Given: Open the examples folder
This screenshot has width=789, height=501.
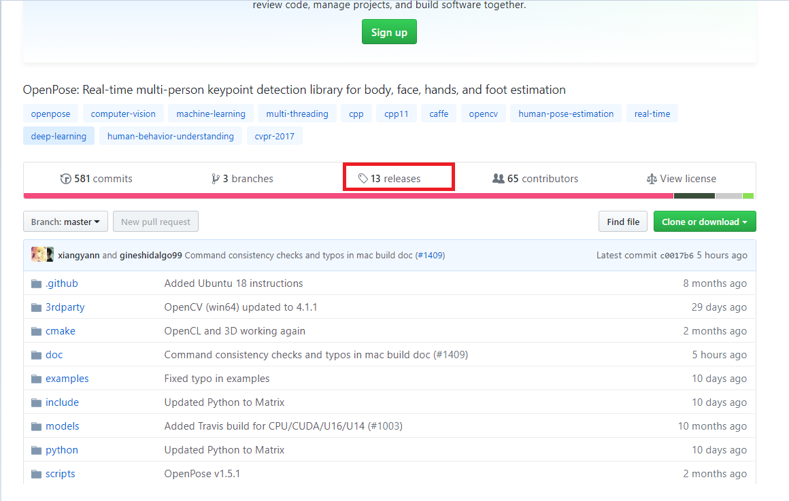Looking at the screenshot, I should click(x=67, y=378).
